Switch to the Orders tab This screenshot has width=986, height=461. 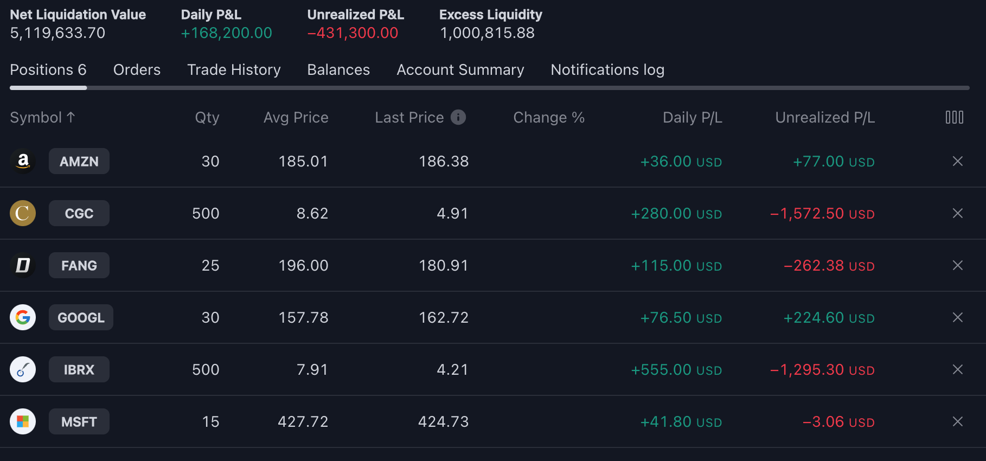tap(137, 70)
